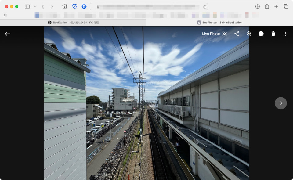Toggle the Safari sidebar

click(27, 6)
